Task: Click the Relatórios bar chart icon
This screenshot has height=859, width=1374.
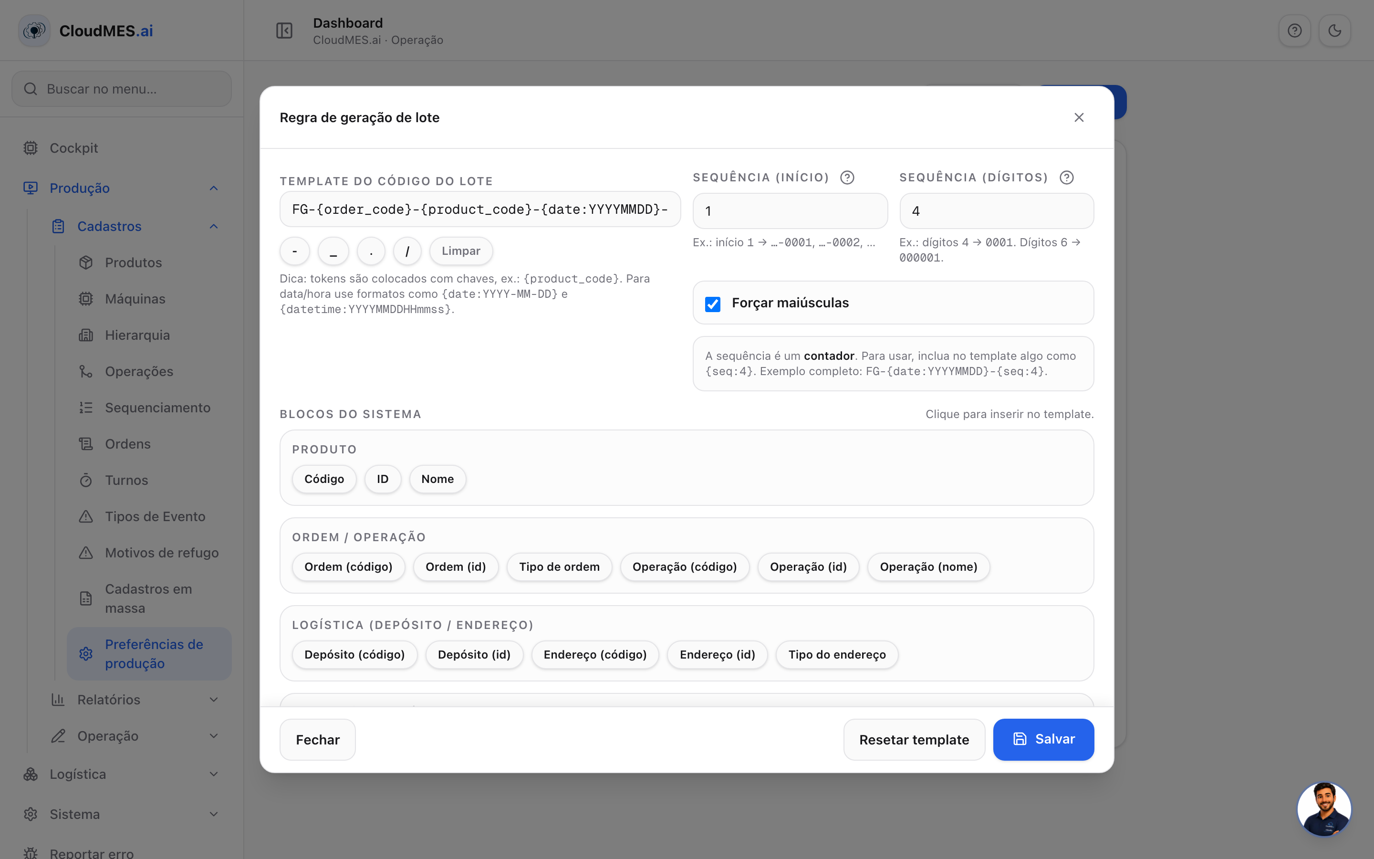Action: tap(58, 700)
